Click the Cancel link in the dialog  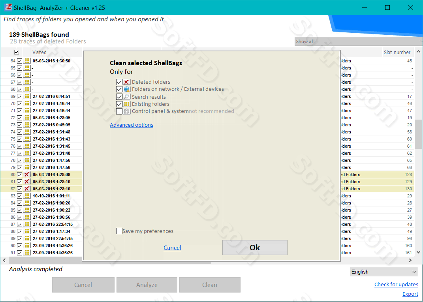[x=172, y=248]
